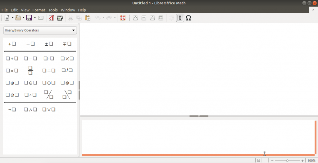Zoom in on the formula view
318x163 pixels.
pos(135,18)
